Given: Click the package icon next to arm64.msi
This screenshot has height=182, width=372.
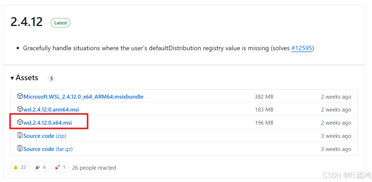Looking at the screenshot, I should [20, 109].
